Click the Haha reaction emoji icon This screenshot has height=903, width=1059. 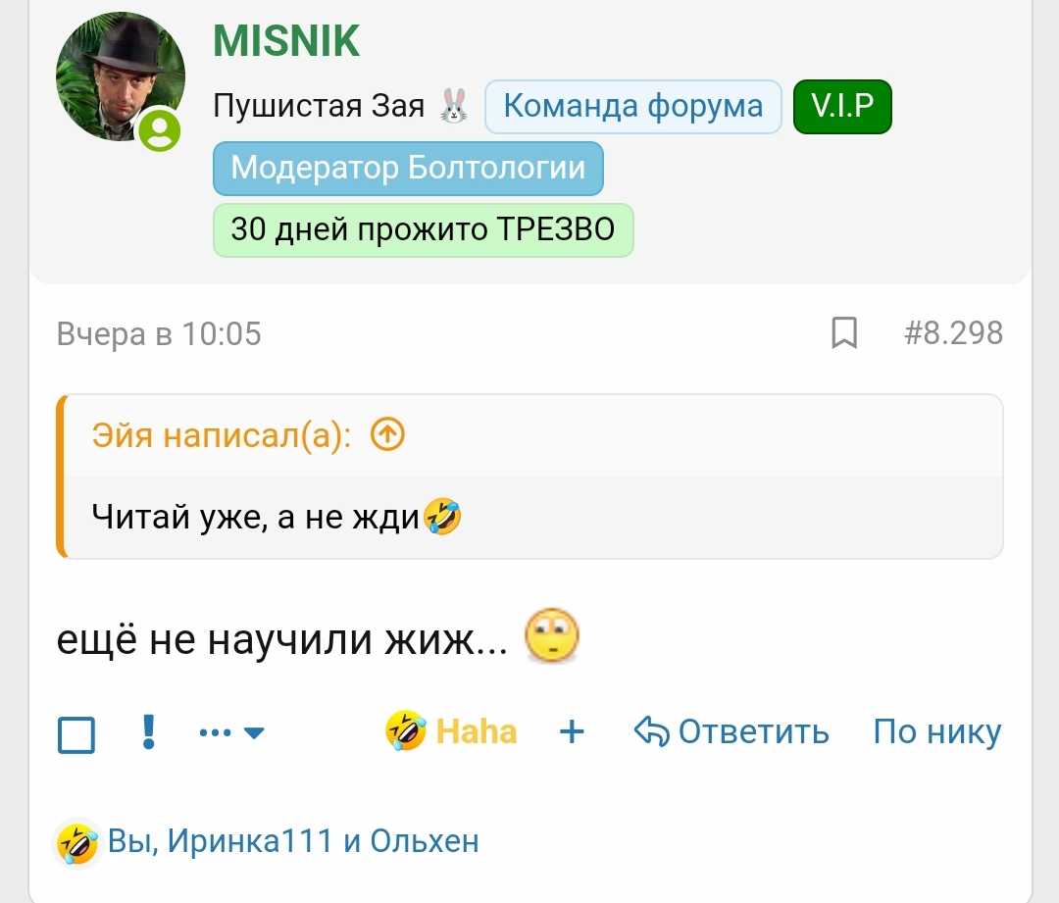coord(406,731)
